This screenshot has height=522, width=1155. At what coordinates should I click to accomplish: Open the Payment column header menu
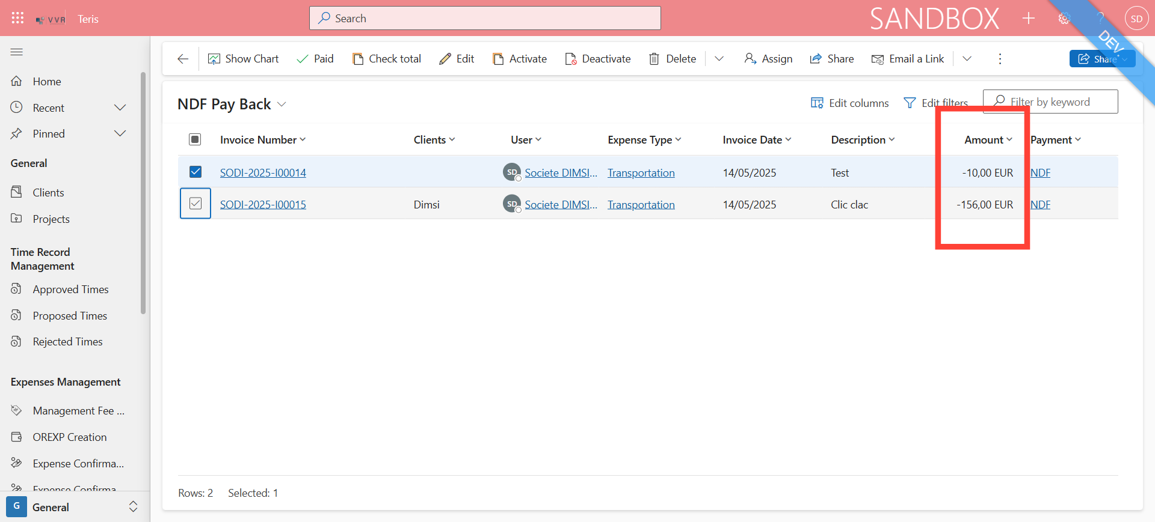[x=1056, y=140]
